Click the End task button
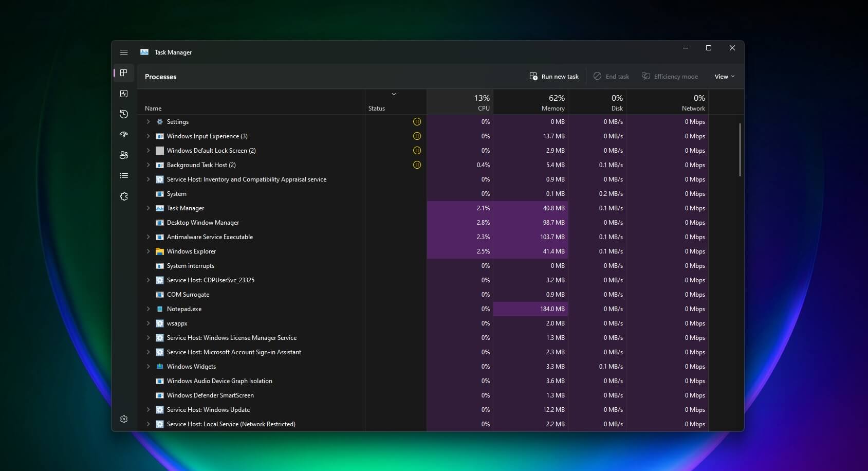Viewport: 868px width, 471px height. tap(611, 76)
